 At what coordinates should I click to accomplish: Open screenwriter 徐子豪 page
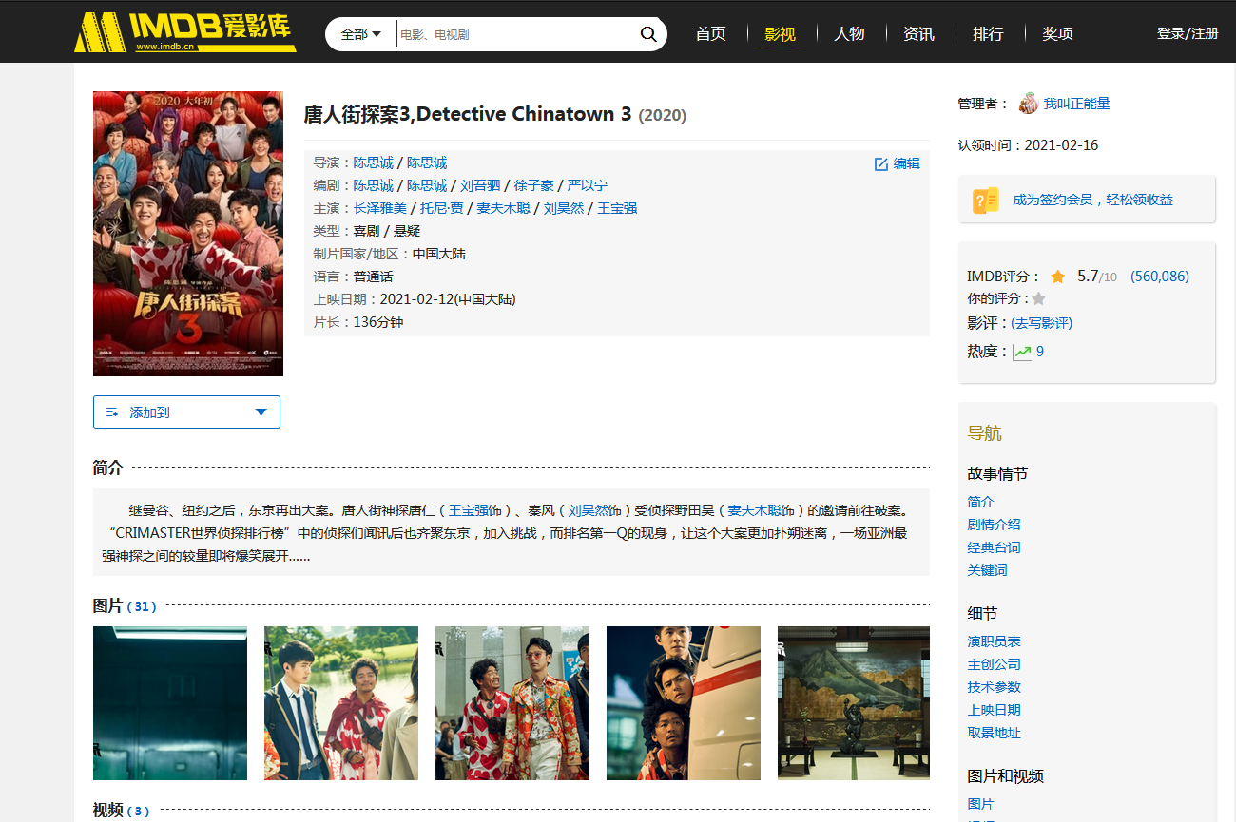click(x=534, y=185)
